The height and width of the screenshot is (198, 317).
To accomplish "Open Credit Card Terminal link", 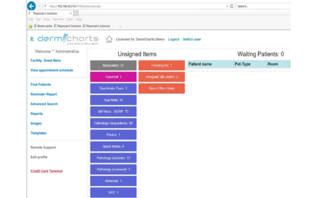I will click(46, 171).
